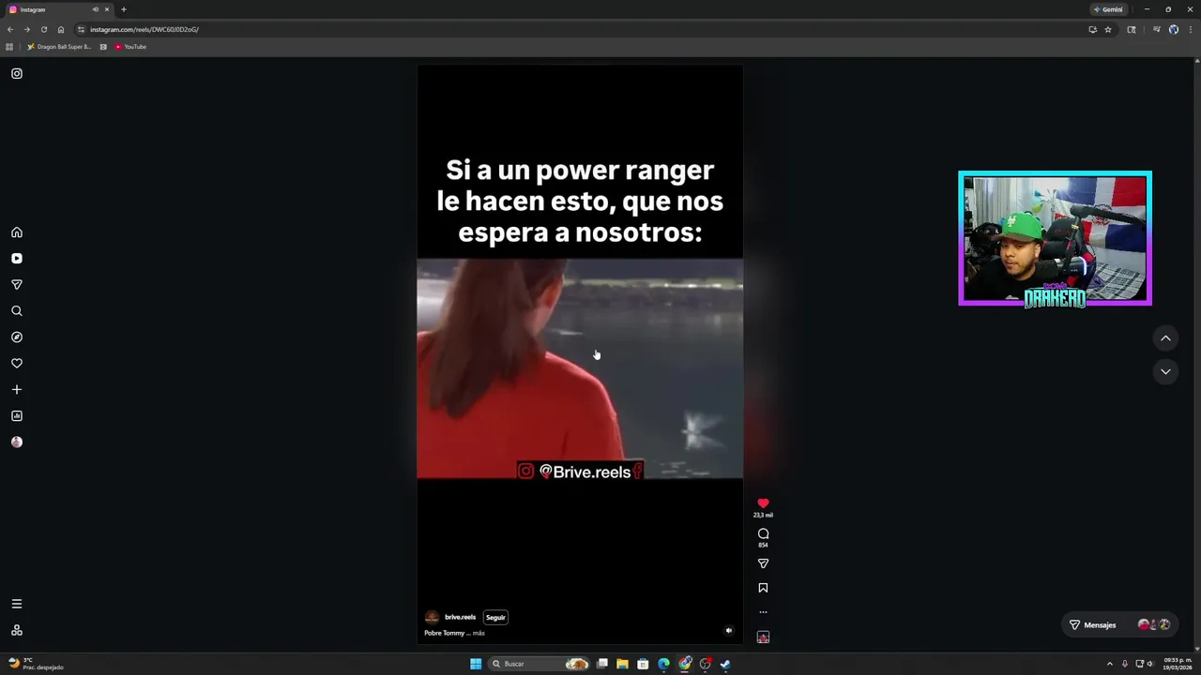Go to next reel down arrow
This screenshot has width=1201, height=675.
[1165, 371]
